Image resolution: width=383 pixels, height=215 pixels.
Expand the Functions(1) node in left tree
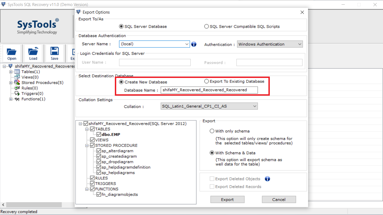pos(11,99)
